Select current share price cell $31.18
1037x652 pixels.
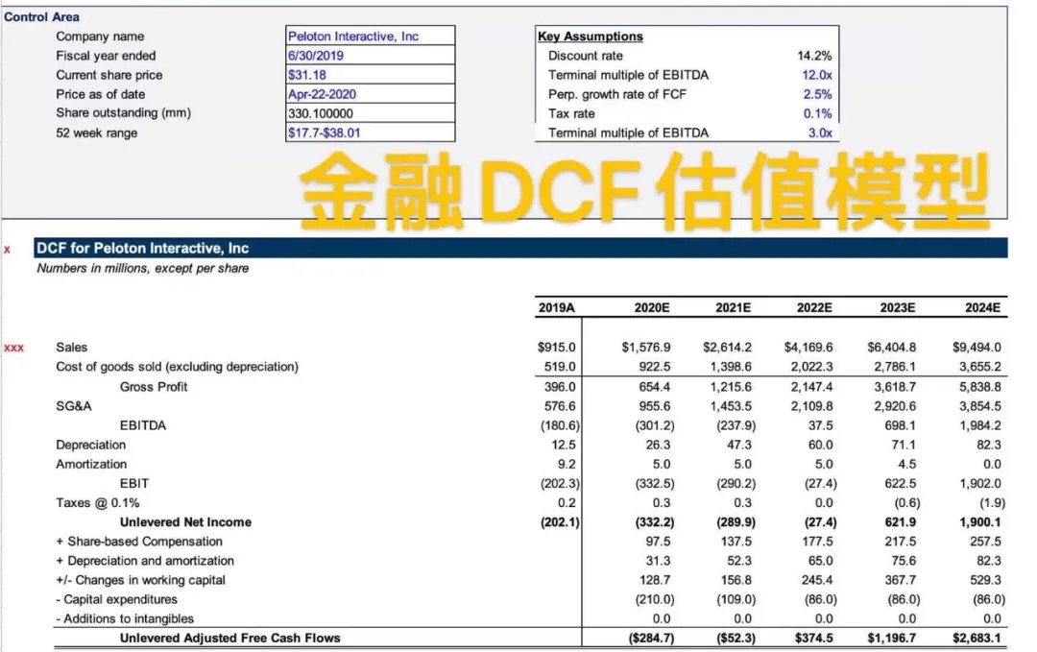[370, 74]
